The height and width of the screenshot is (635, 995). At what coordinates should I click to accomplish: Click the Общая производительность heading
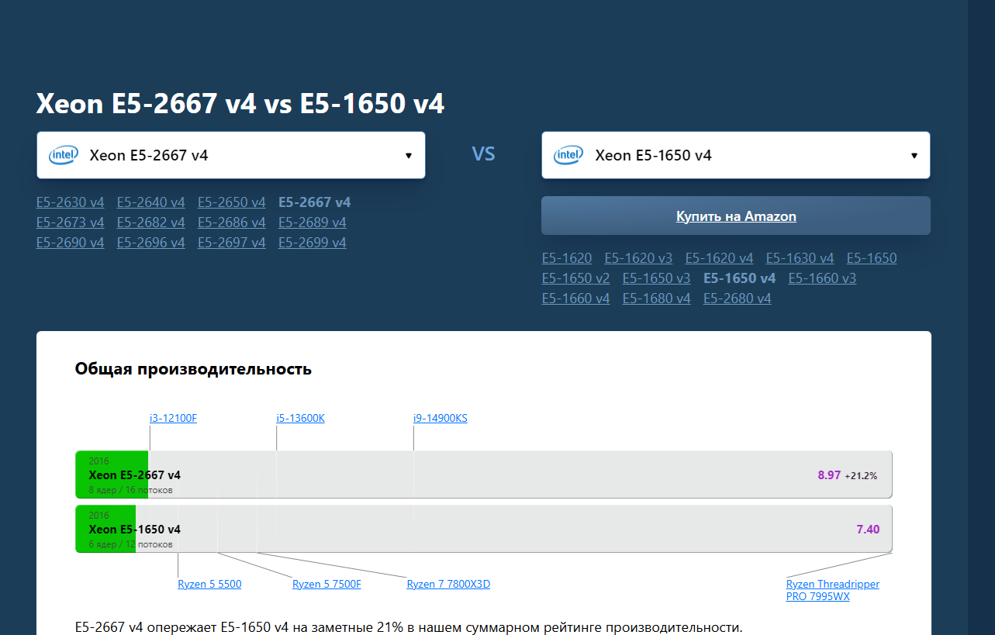193,369
